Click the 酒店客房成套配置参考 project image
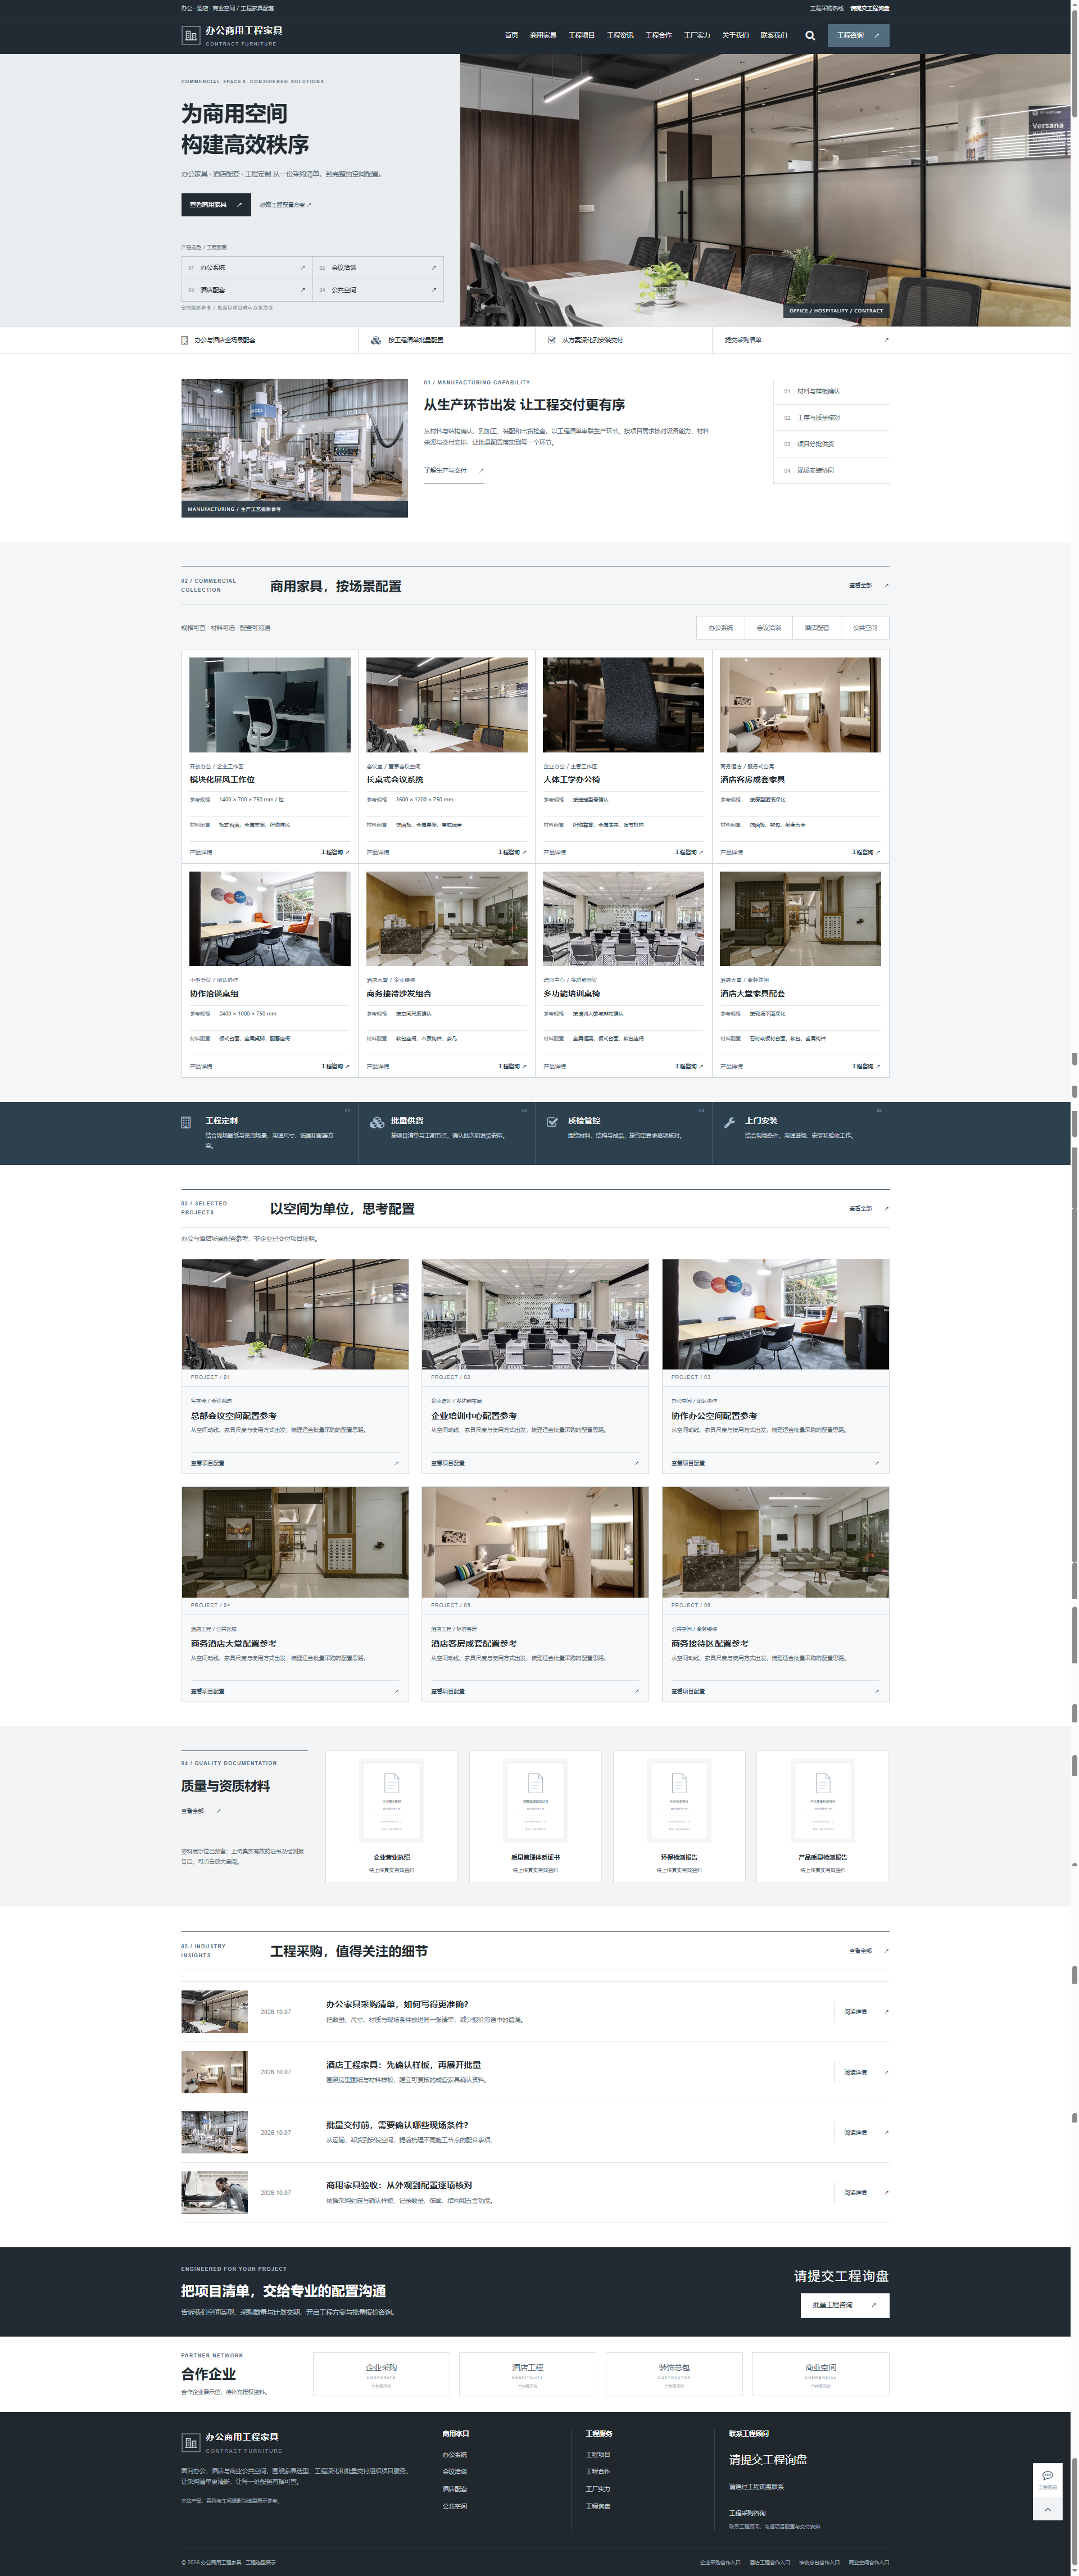Screen dimensions: 1079x2576 pyautogui.click(x=535, y=1542)
